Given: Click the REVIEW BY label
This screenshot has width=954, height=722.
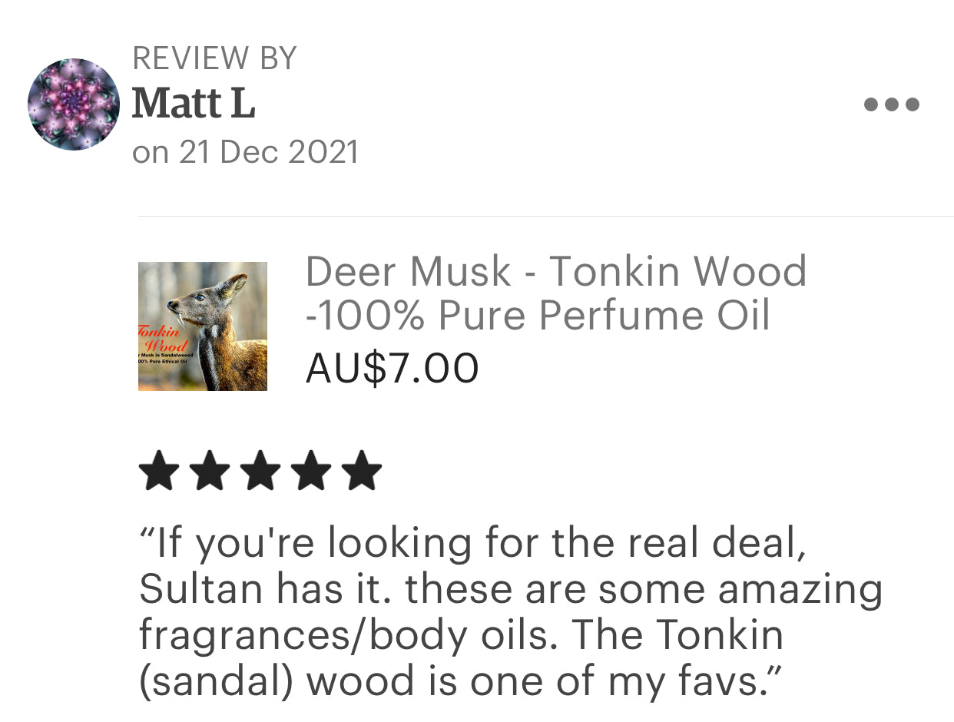Looking at the screenshot, I should (x=214, y=58).
